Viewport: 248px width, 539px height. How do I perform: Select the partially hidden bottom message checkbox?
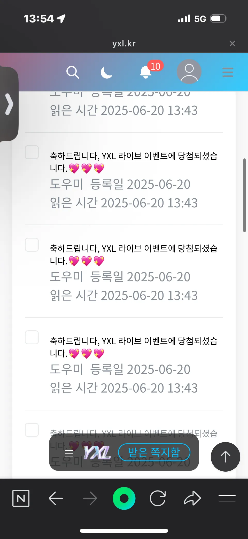pyautogui.click(x=32, y=430)
